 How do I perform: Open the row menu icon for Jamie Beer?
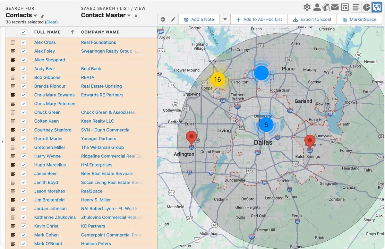click(x=13, y=174)
